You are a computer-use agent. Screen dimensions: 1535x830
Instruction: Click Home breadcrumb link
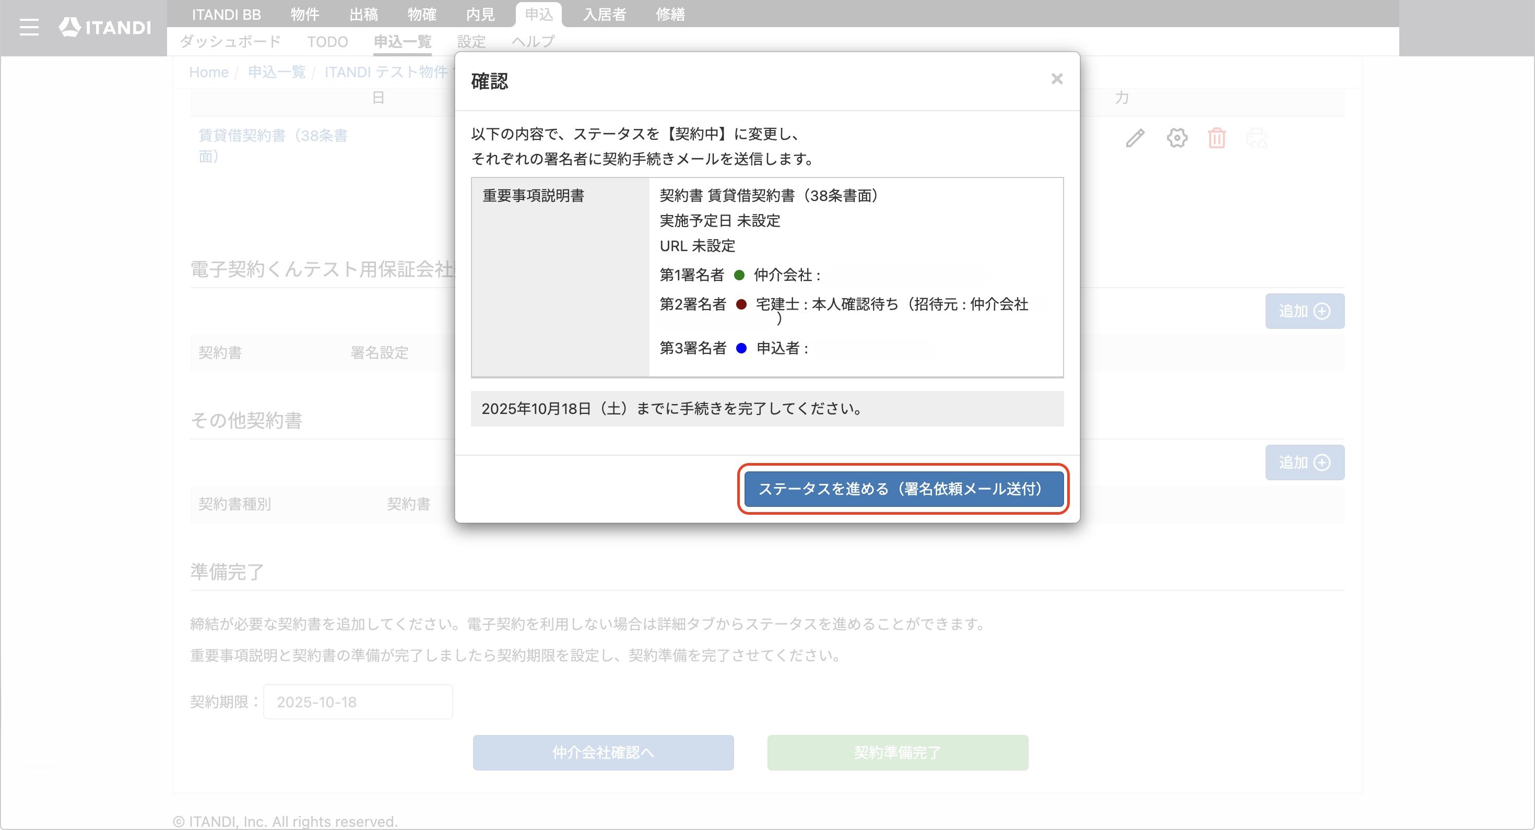[208, 72]
